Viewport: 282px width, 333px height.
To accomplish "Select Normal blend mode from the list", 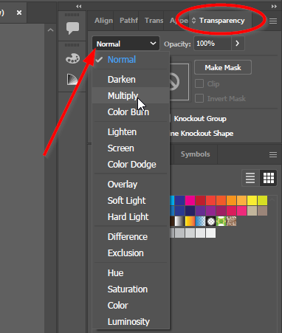I will pyautogui.click(x=131, y=60).
